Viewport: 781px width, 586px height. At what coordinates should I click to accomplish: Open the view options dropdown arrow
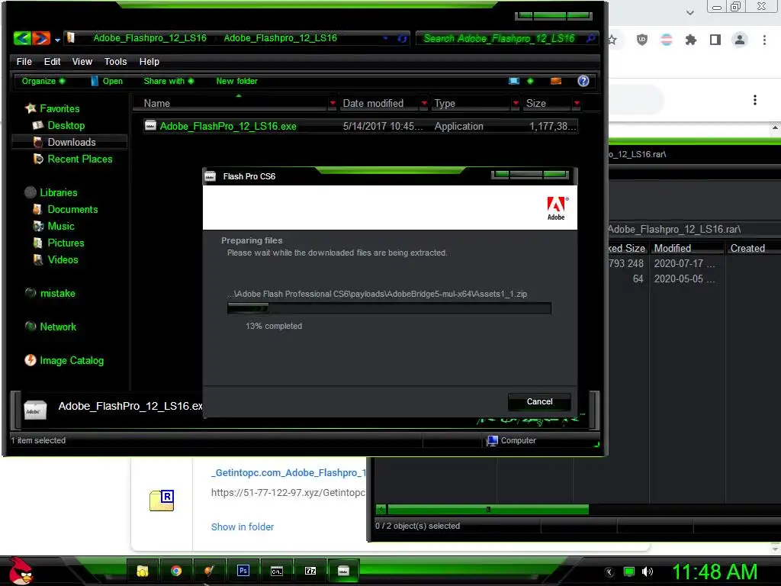pos(531,81)
